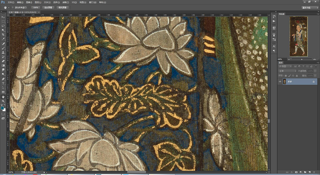Select the Zoom tool in toolbox
The image size is (320, 175).
[x=3, y=101]
